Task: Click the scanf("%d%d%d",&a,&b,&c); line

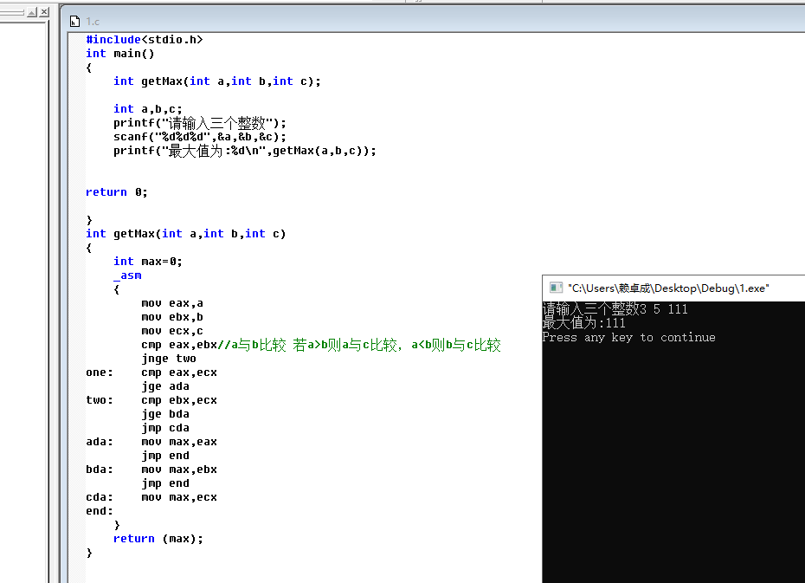Action: click(x=200, y=137)
